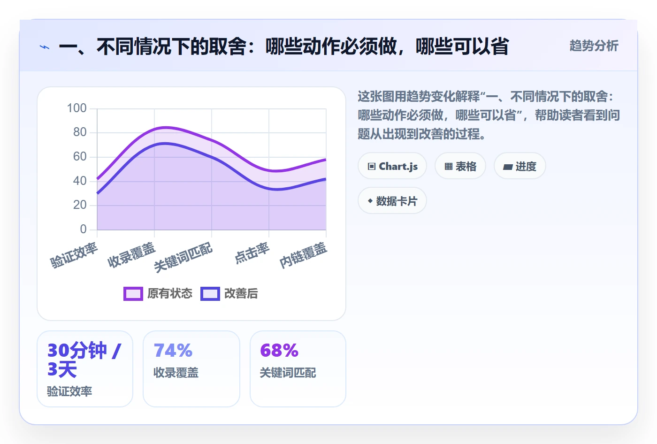657x444 pixels.
Task: Click the 80 y-axis value
Action: click(80, 132)
